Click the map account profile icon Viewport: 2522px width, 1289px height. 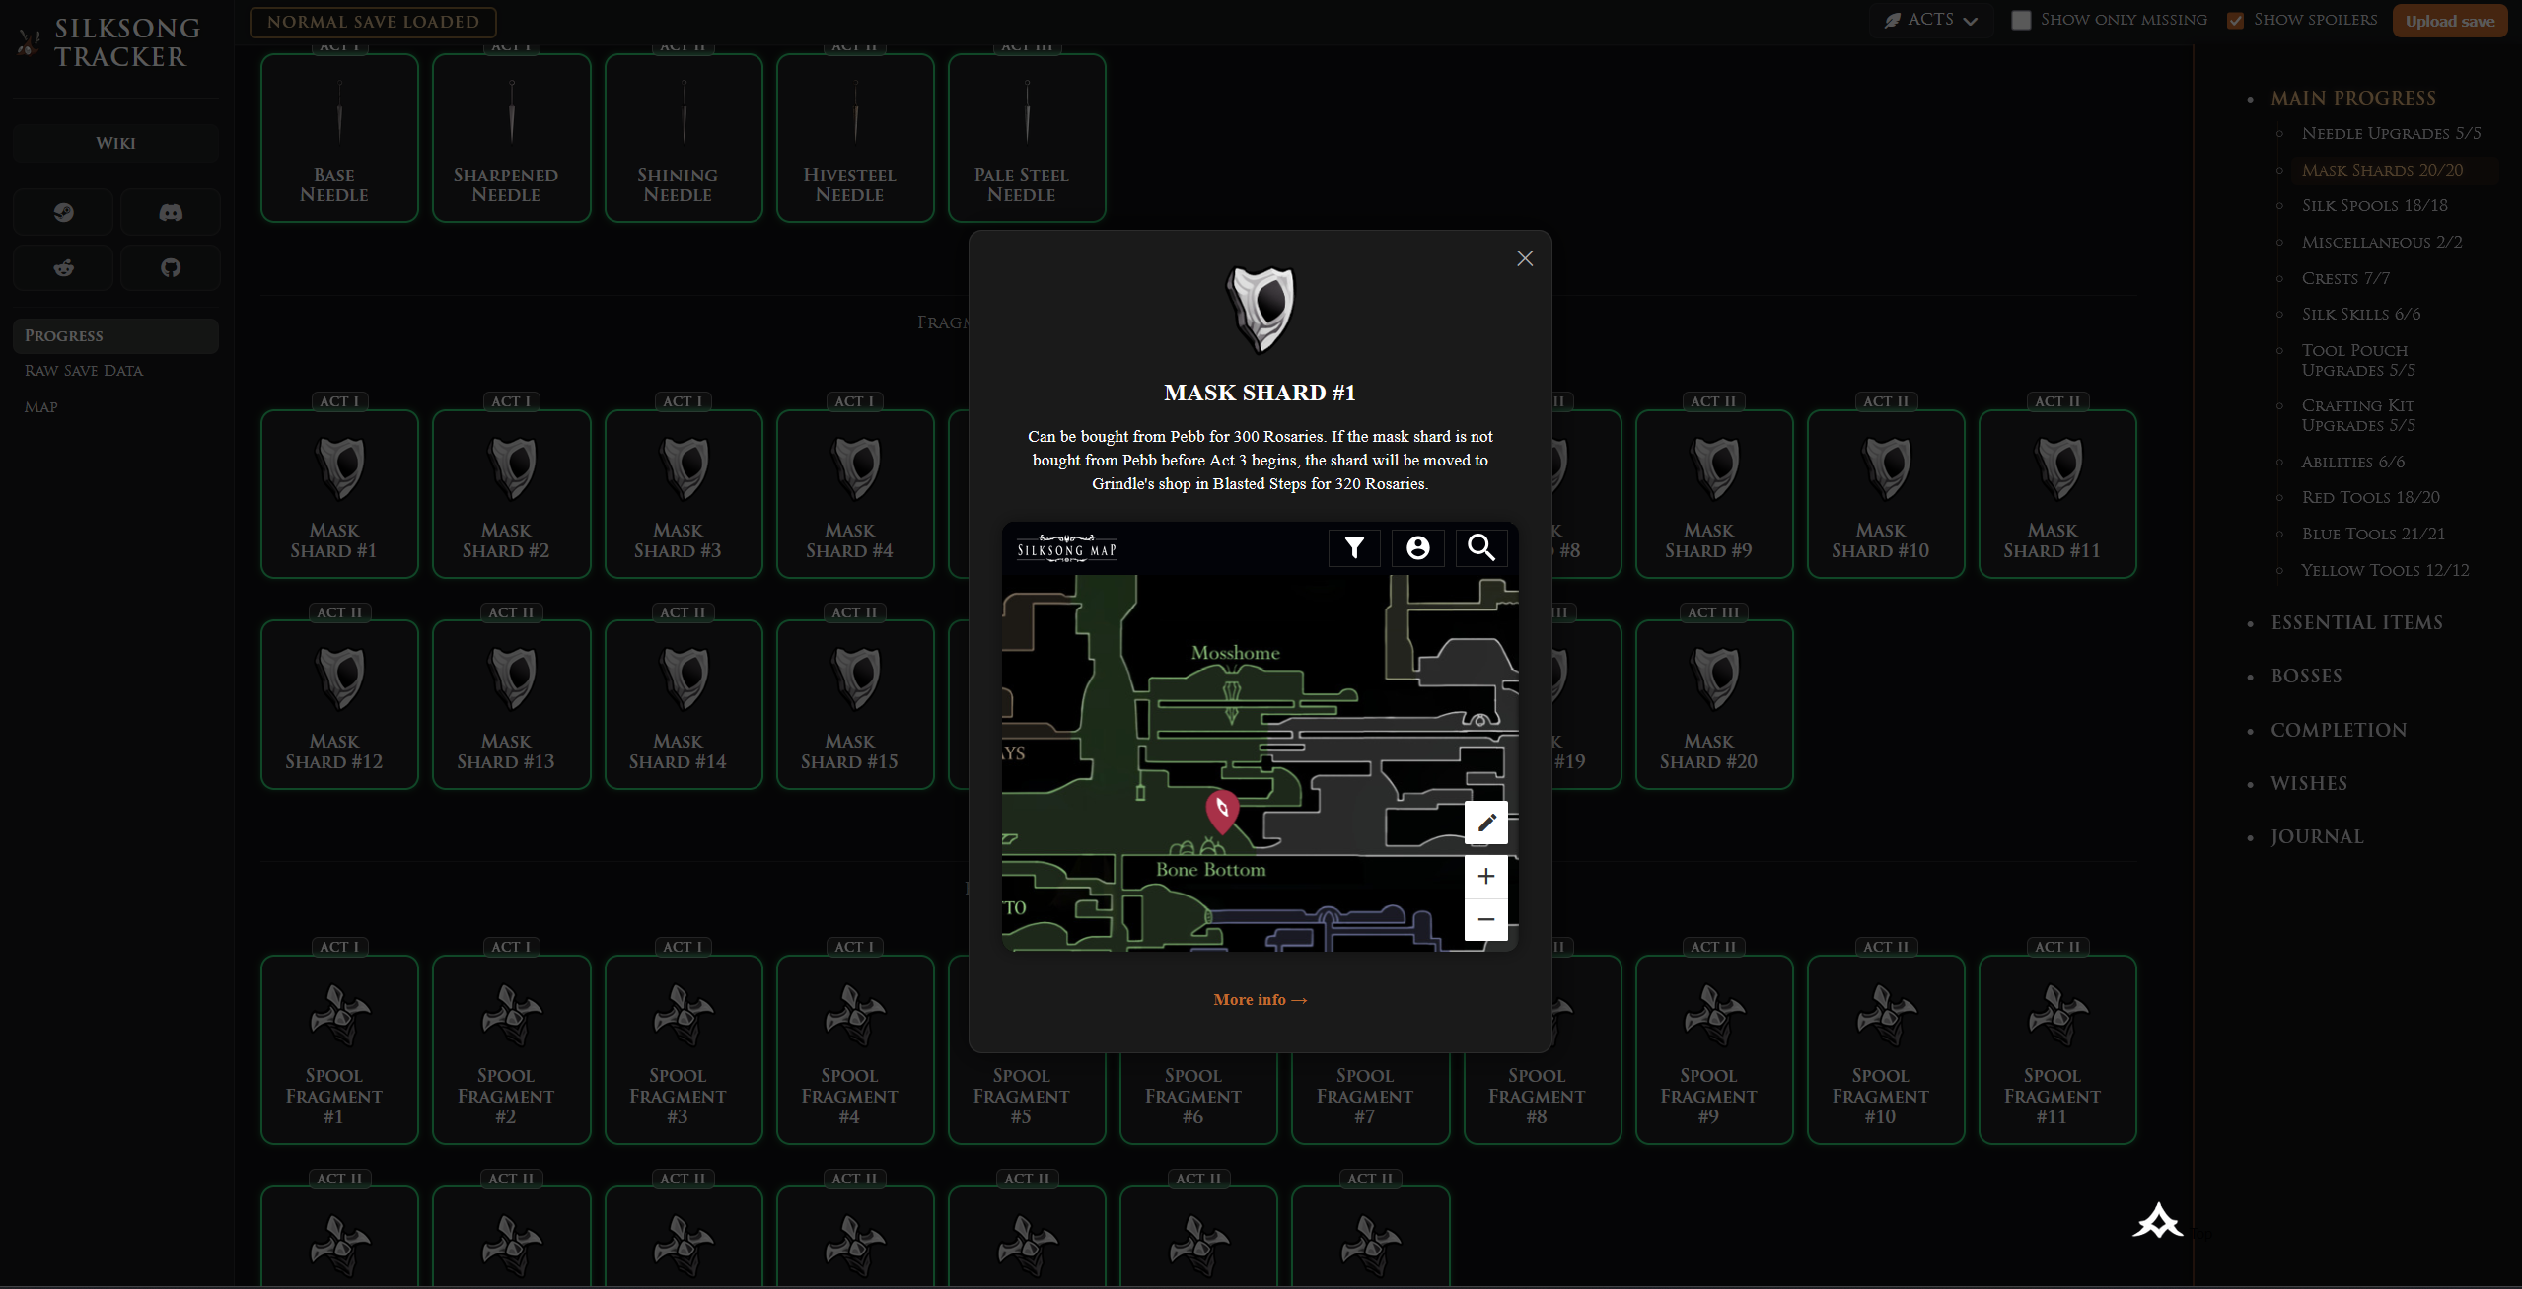click(x=1417, y=547)
